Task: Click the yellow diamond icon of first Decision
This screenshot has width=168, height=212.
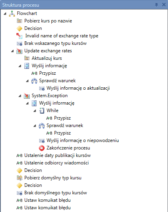Action: [20, 29]
